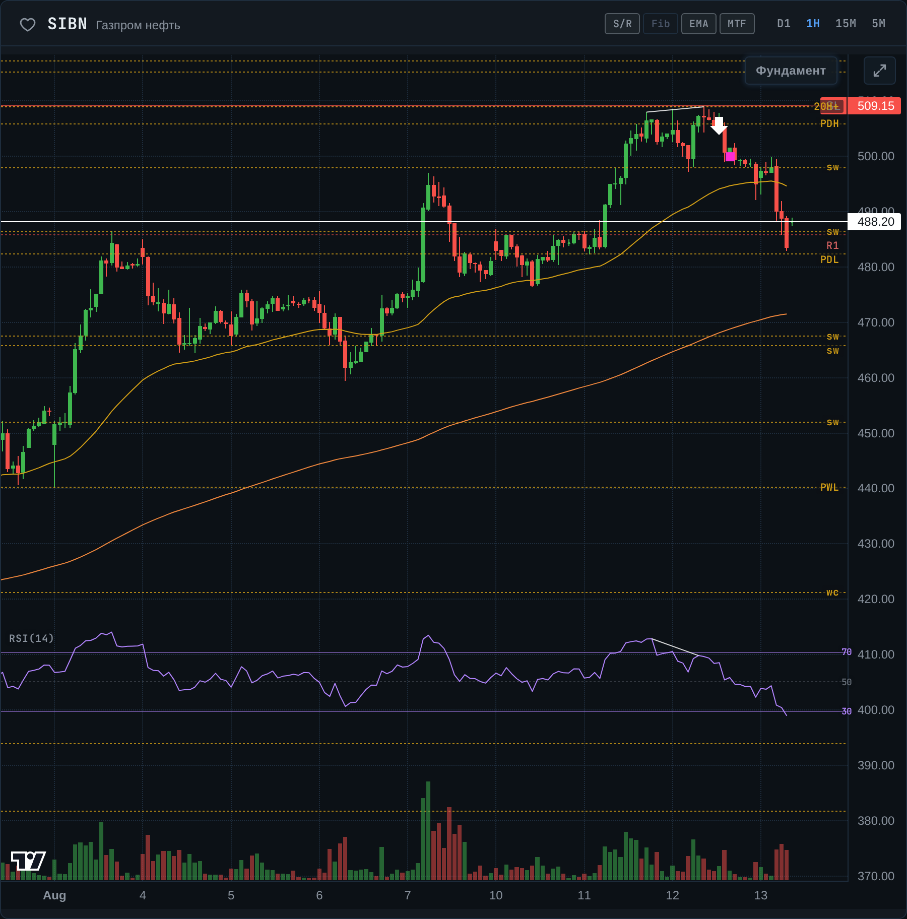Add SIBN to favorites with heart icon
The image size is (907, 919).
pos(27,24)
